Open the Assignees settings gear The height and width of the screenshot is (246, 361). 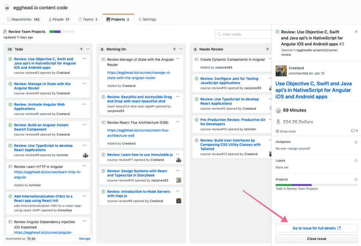point(356,142)
